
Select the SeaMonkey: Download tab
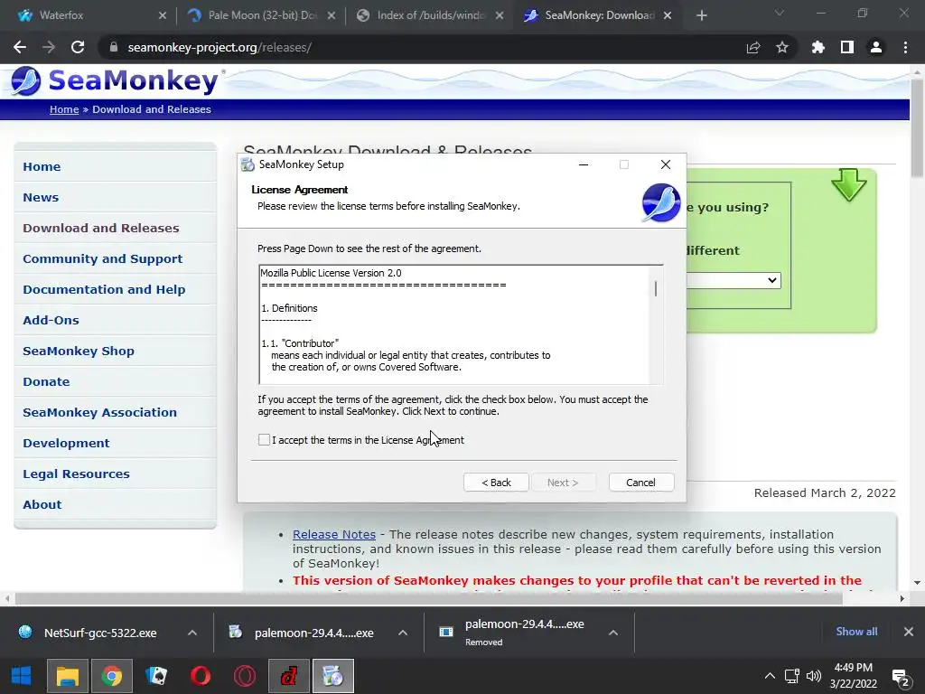tap(598, 15)
